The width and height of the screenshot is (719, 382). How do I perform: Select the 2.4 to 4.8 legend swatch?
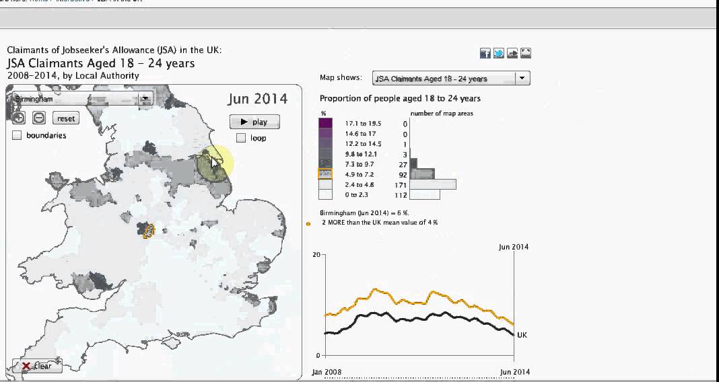326,184
